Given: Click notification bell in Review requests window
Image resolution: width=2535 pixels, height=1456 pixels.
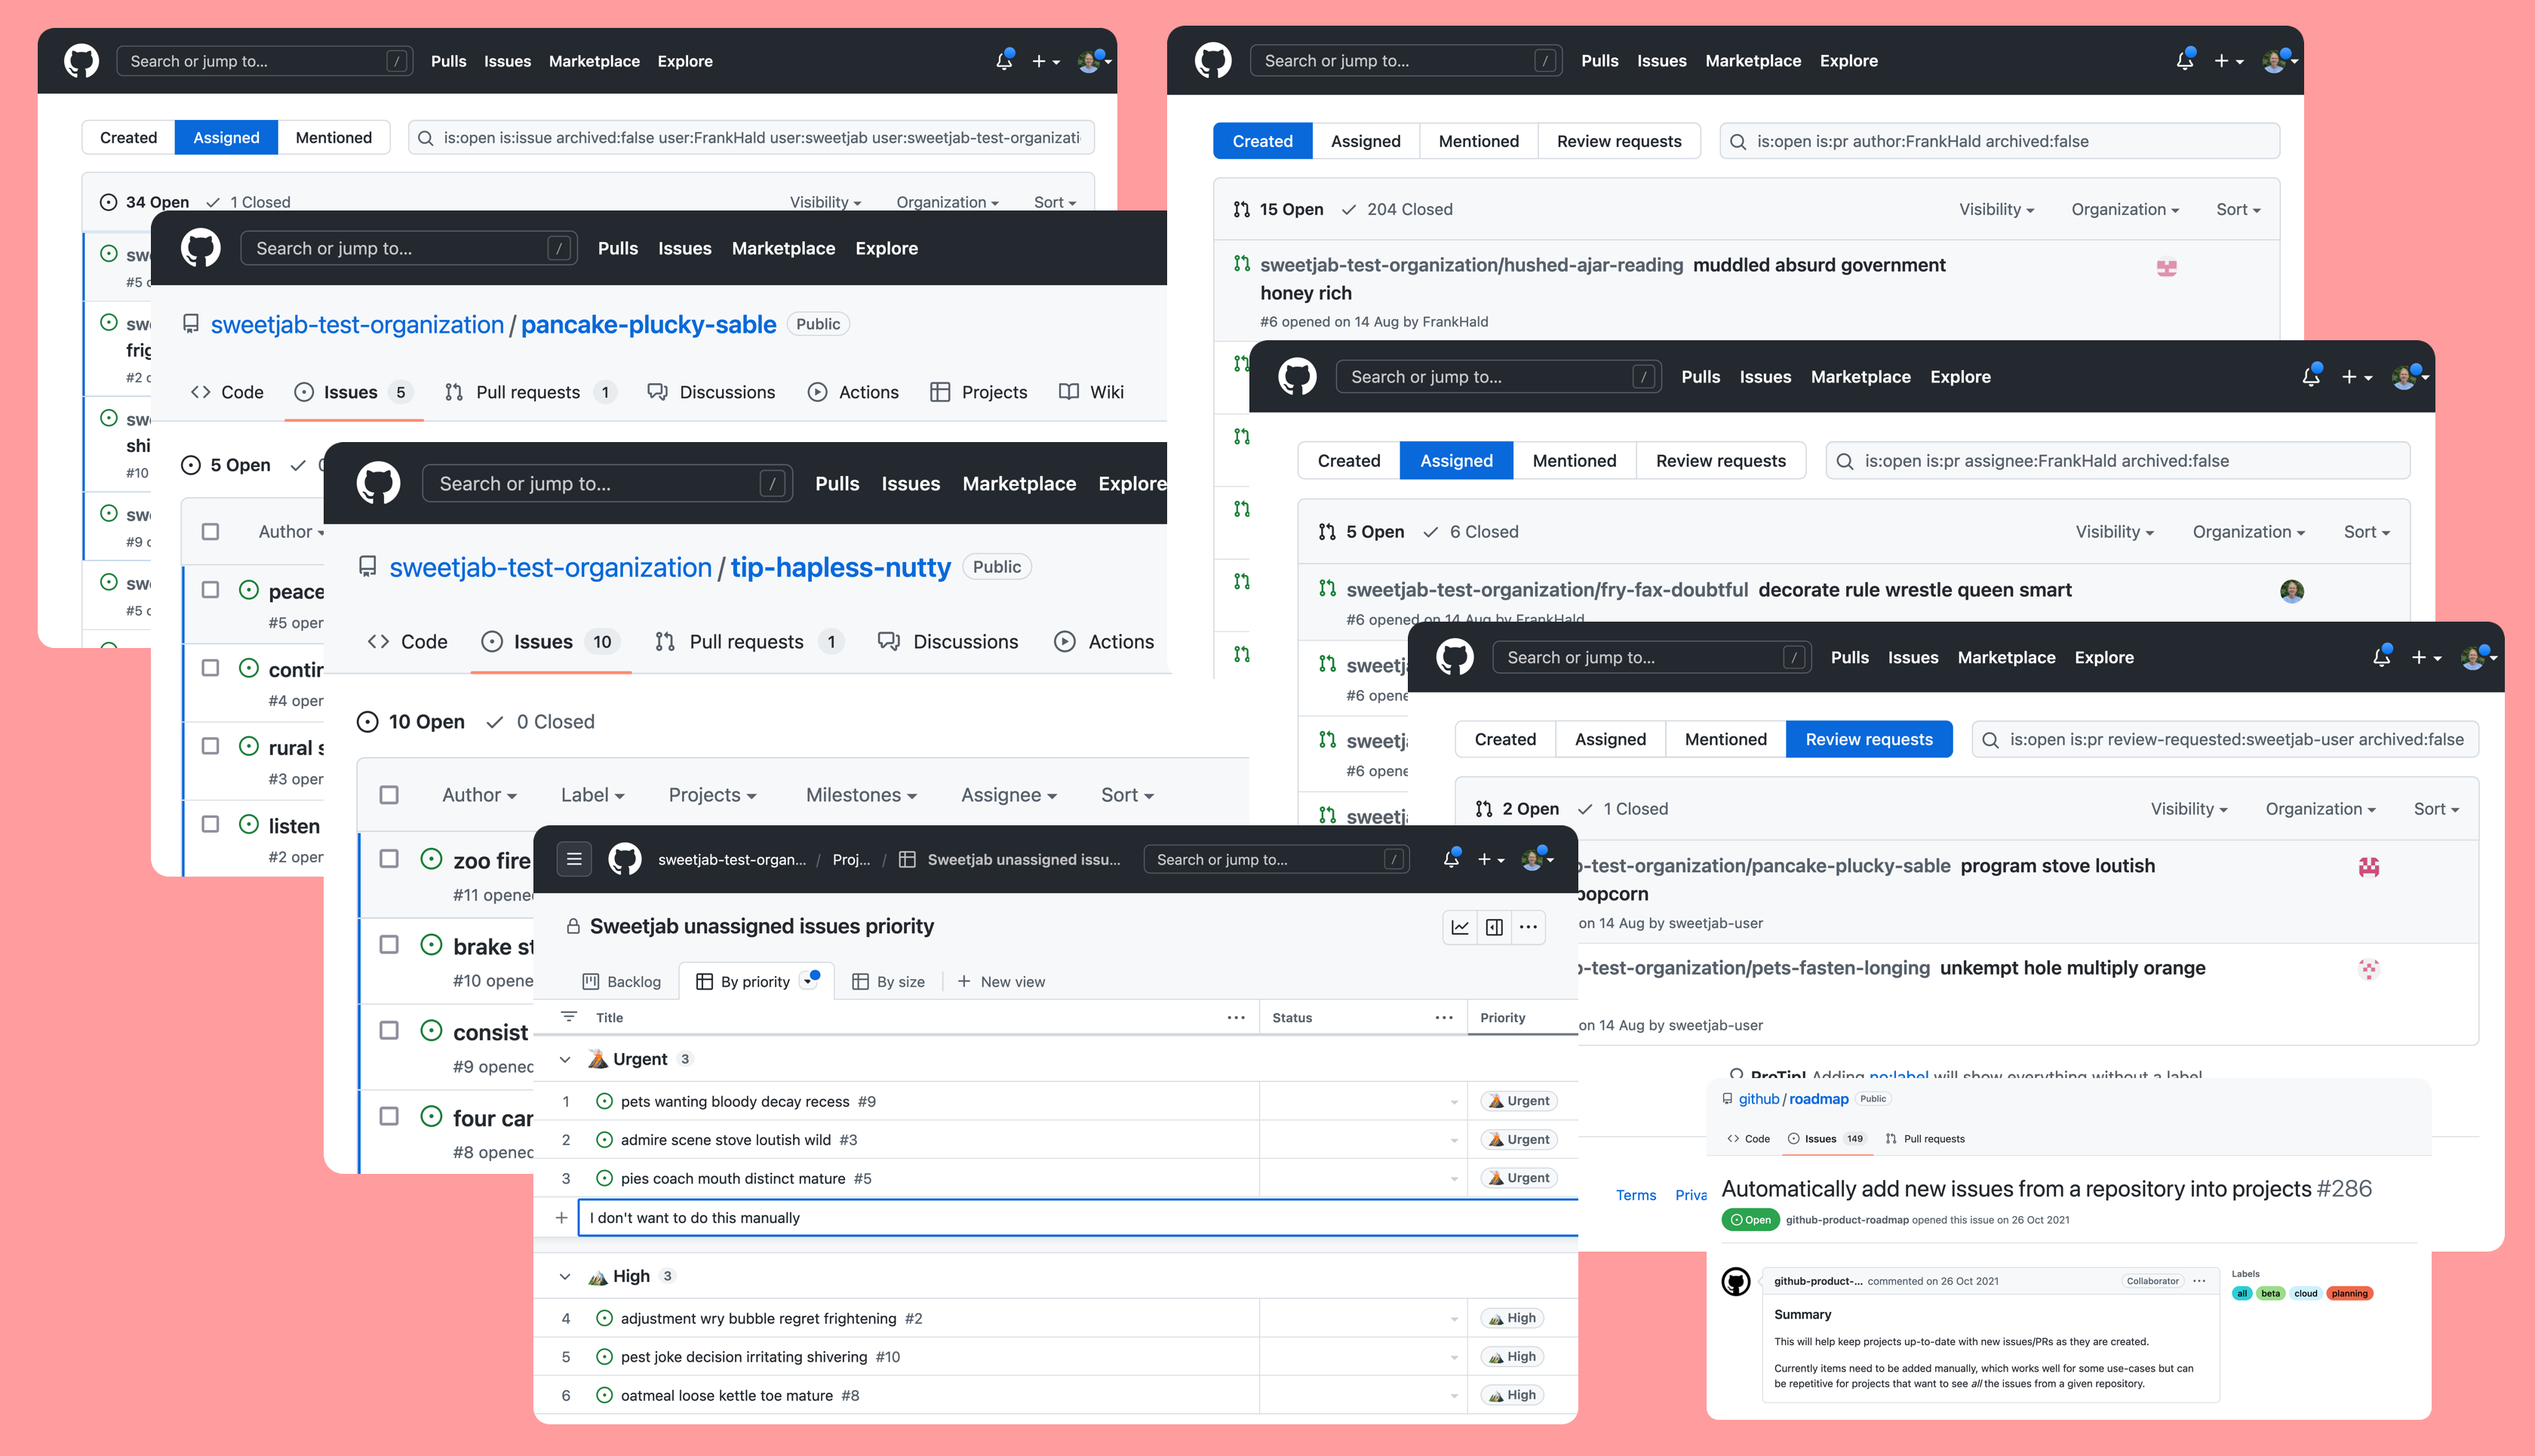Looking at the screenshot, I should [2381, 657].
